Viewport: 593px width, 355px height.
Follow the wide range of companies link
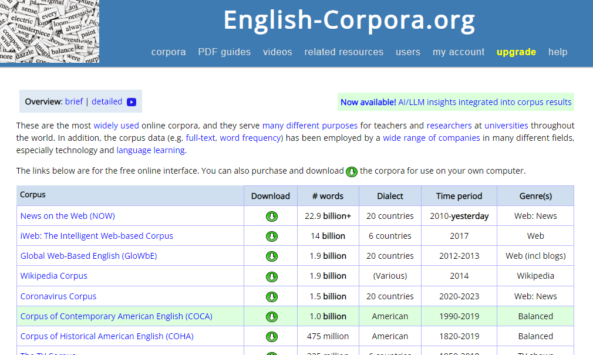click(431, 138)
